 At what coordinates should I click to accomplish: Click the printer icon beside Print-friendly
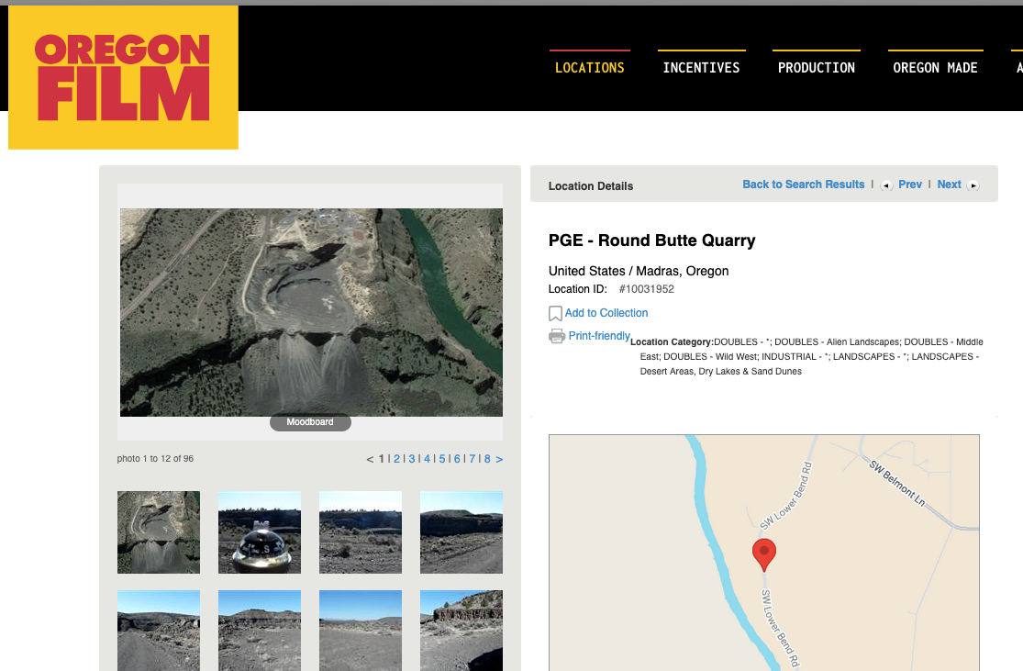tap(556, 336)
